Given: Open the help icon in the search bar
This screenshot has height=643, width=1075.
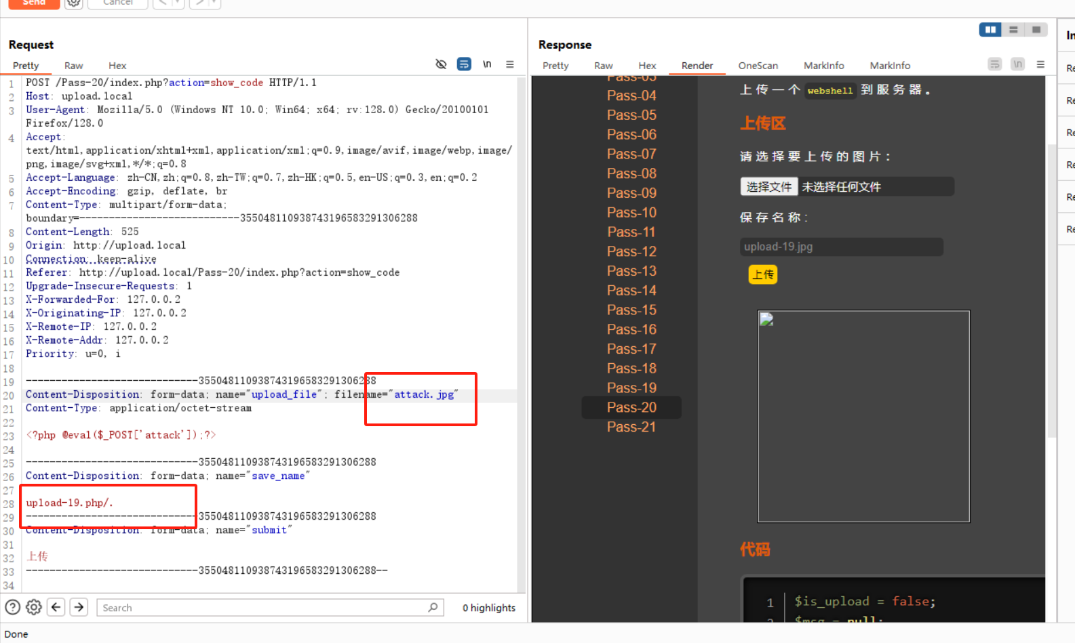Looking at the screenshot, I should click(12, 607).
